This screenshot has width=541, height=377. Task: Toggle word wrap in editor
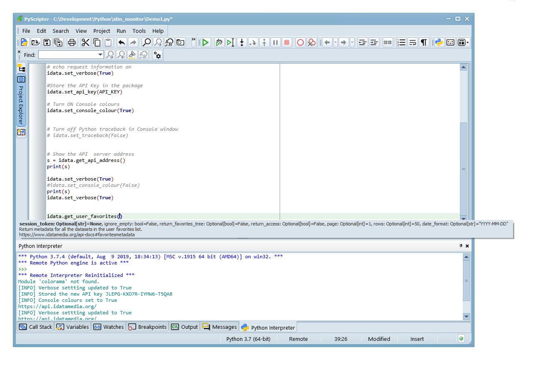tap(413, 42)
